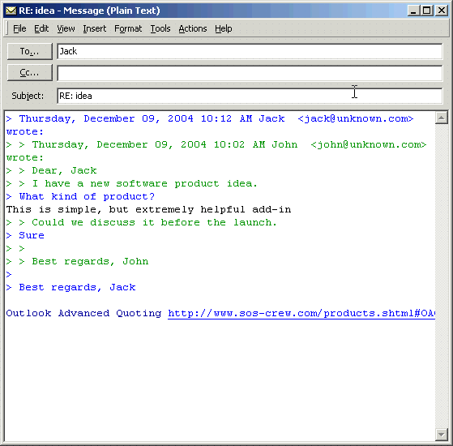
Task: Click the quoted line 'Dear, Jack'
Action: click(51, 170)
